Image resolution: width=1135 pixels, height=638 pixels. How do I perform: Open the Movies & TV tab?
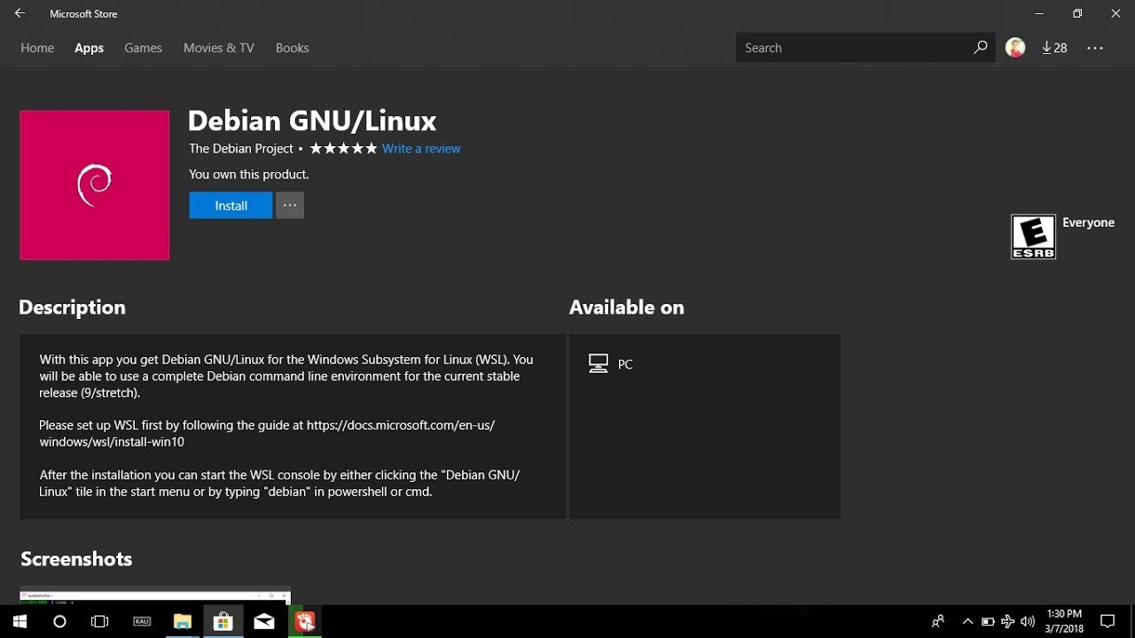(219, 48)
